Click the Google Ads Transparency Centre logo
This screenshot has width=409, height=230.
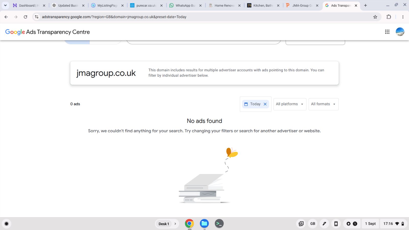coord(48,32)
